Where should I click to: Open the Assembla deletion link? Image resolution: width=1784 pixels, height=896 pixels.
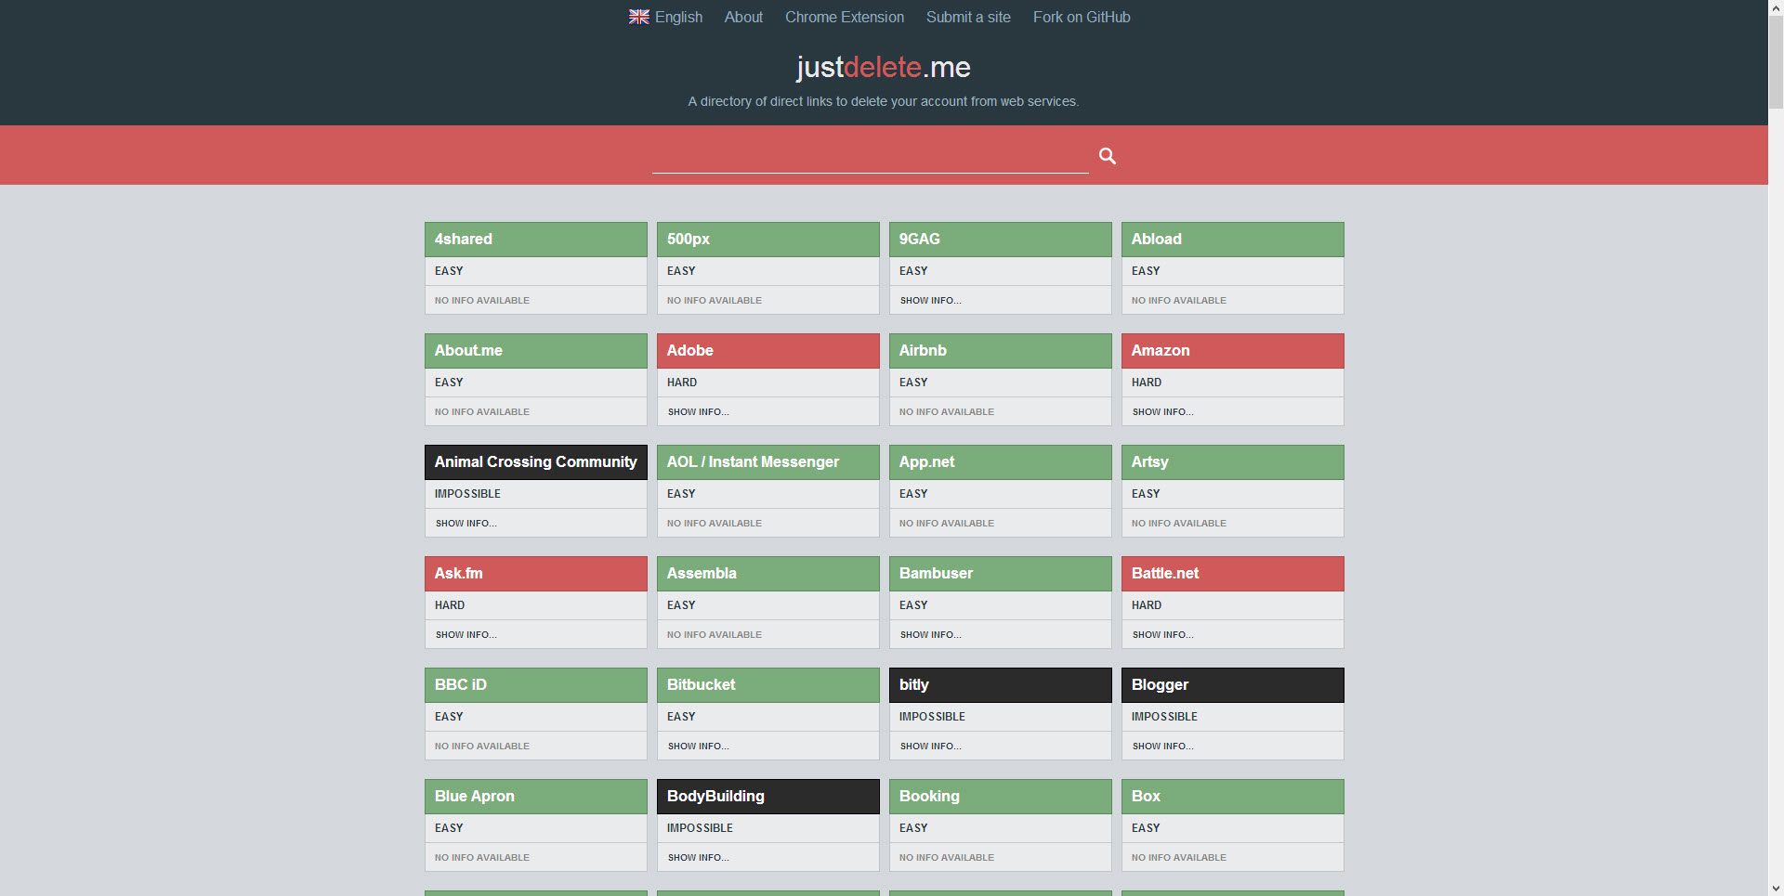[768, 574]
